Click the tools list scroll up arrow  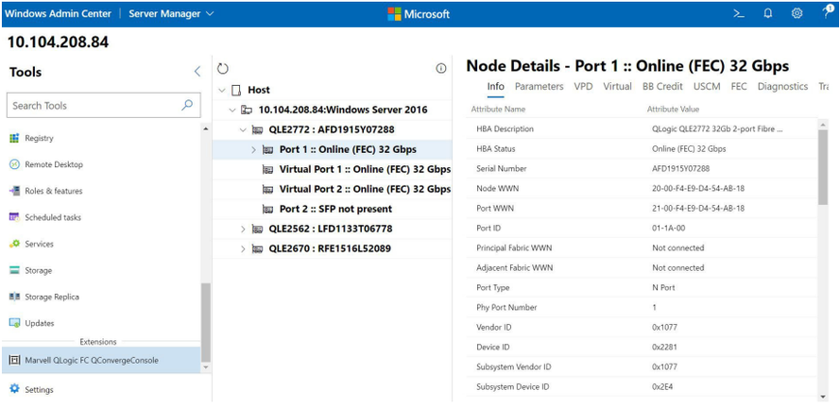click(x=206, y=128)
